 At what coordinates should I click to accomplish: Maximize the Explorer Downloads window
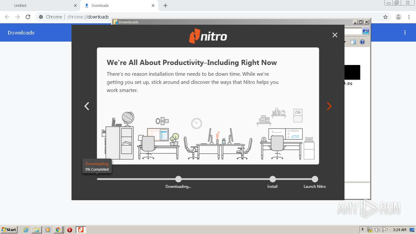361,22
